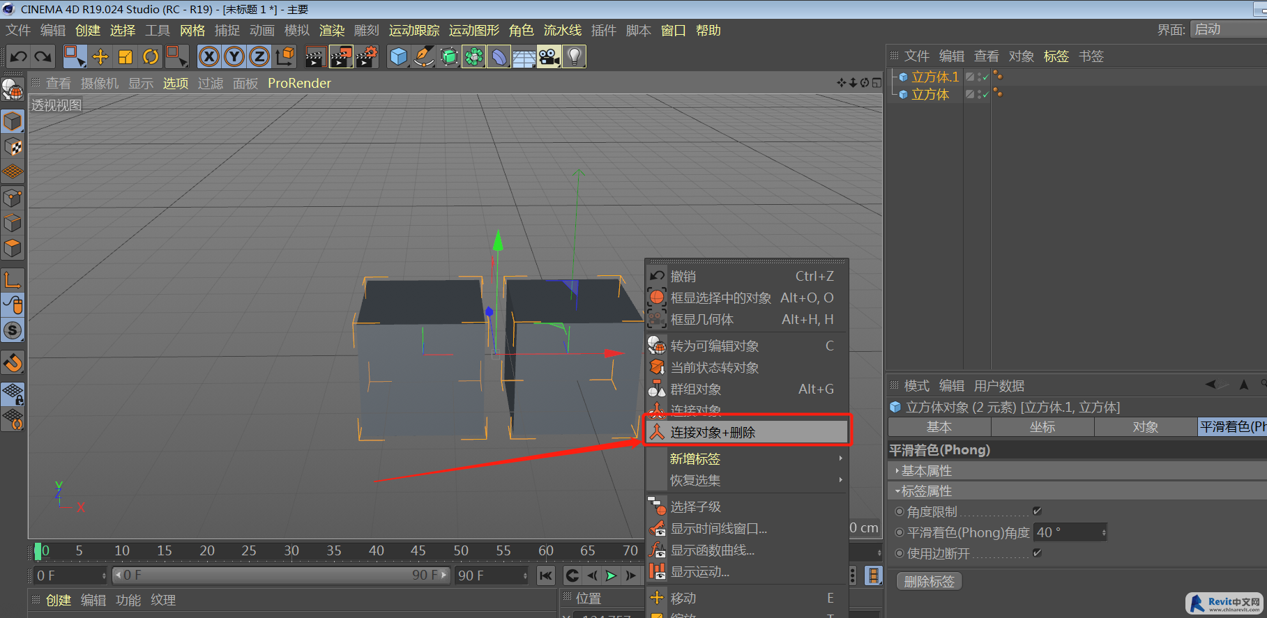Choose 转为可编辑对象 from context menu

(x=746, y=346)
